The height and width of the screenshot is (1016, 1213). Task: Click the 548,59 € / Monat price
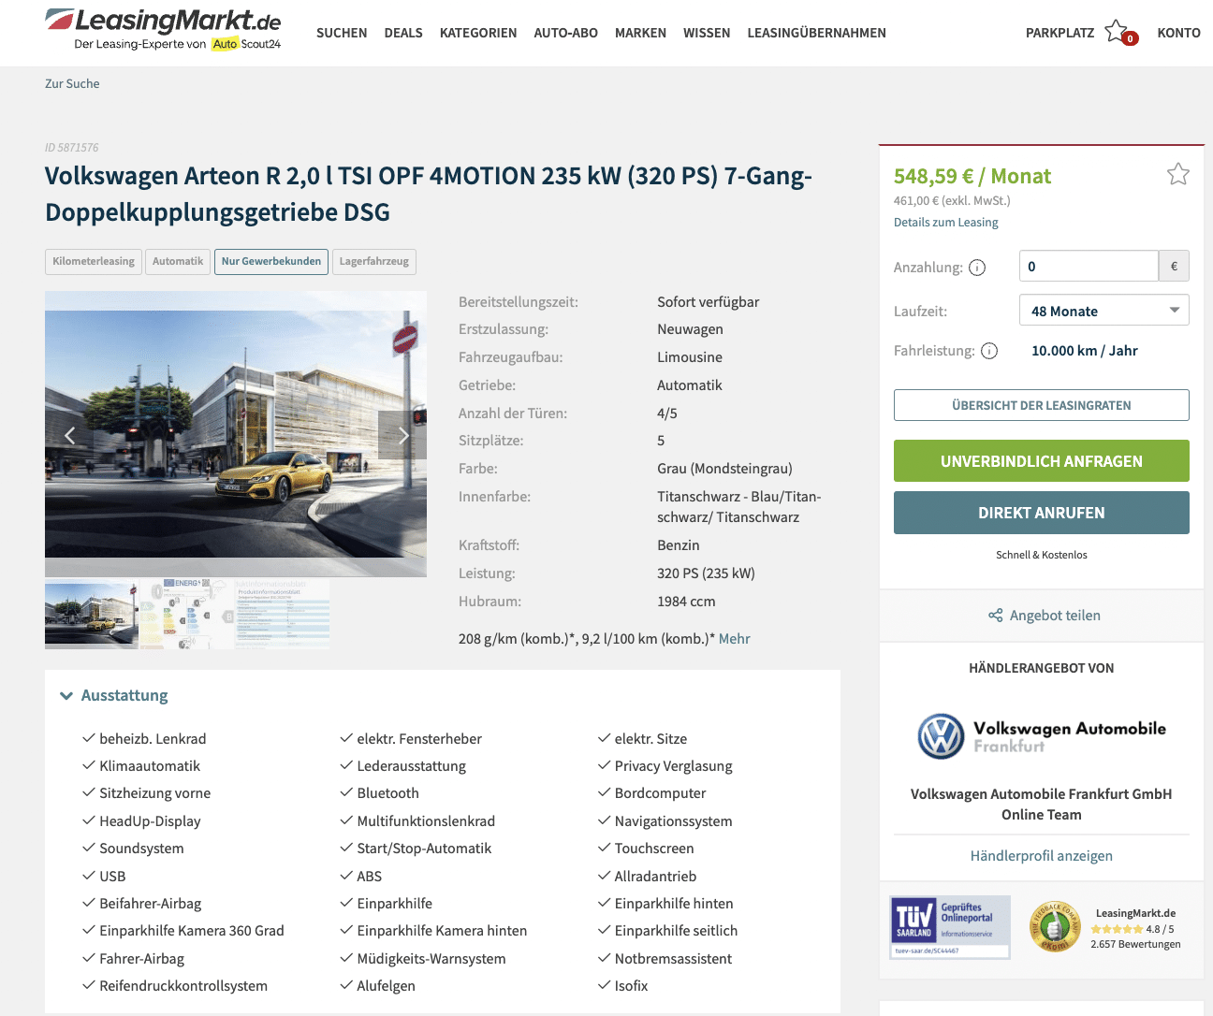972,176
